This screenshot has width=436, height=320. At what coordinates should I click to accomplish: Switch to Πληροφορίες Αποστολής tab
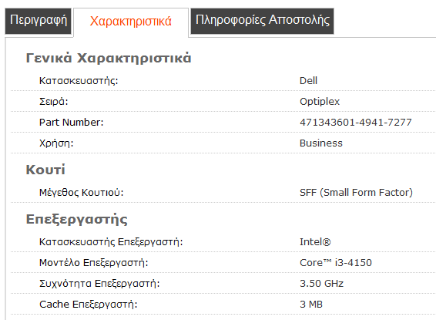pos(262,21)
